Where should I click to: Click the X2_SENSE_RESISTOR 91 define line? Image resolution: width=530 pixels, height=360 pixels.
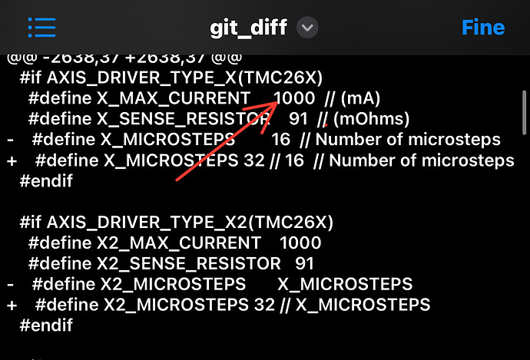pyautogui.click(x=171, y=263)
